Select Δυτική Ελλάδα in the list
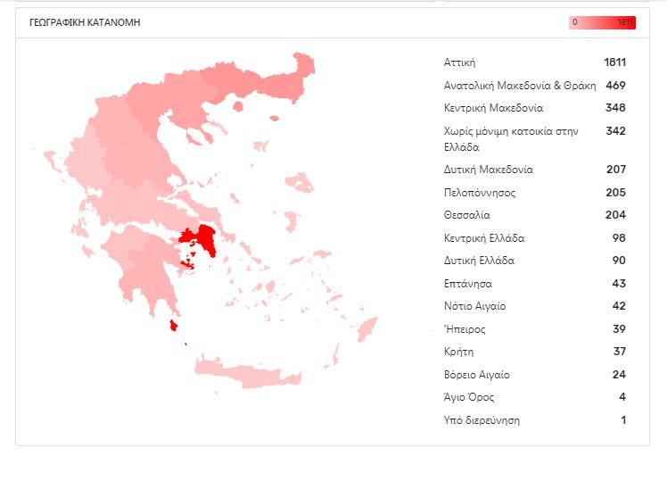Screen dimensions: 667x481 click(479, 261)
